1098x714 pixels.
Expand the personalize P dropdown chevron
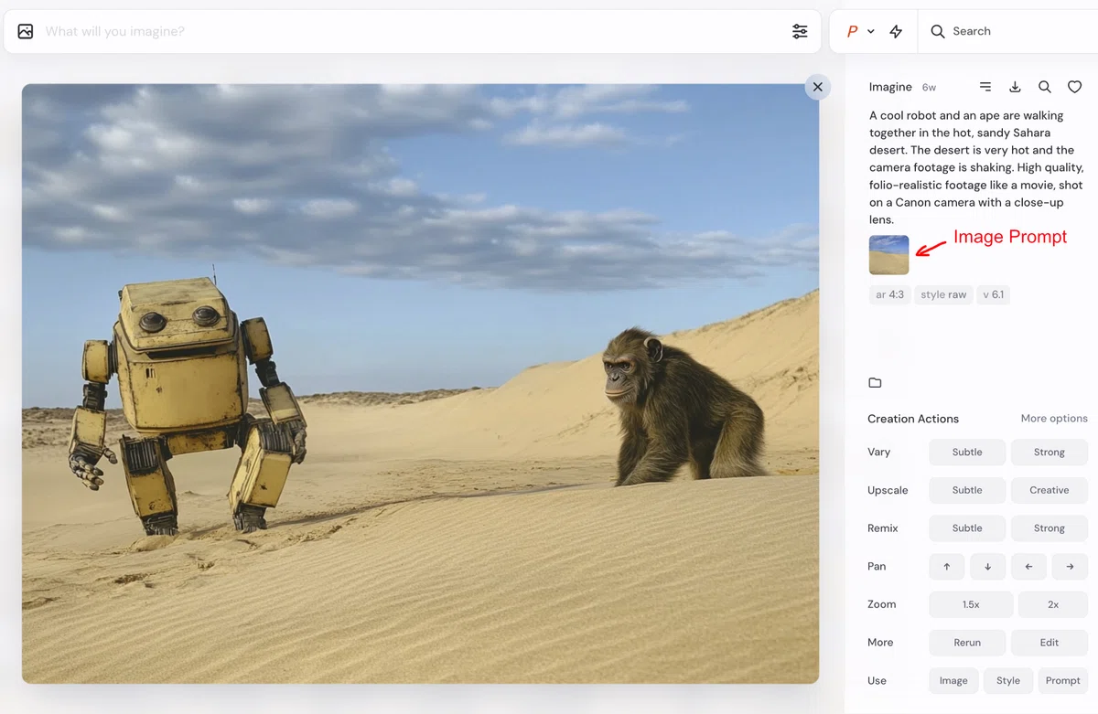pyautogui.click(x=871, y=31)
